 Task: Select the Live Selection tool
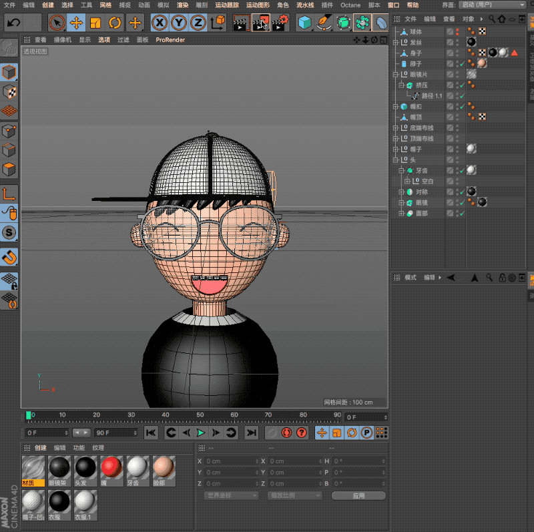tap(57, 23)
